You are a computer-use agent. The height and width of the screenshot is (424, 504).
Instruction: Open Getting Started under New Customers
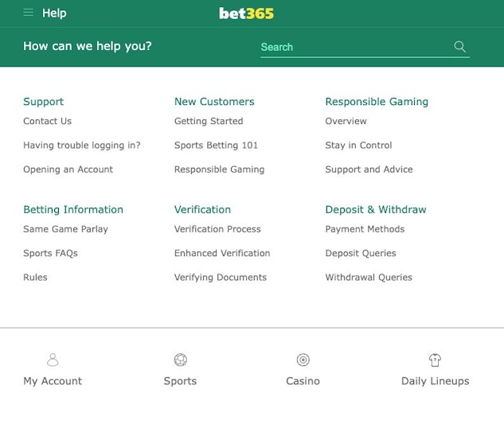[209, 121]
